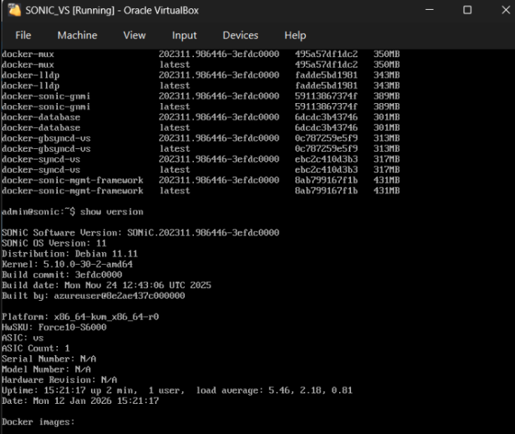Image resolution: width=515 pixels, height=434 pixels.
Task: Open the Help menu
Action: point(295,35)
